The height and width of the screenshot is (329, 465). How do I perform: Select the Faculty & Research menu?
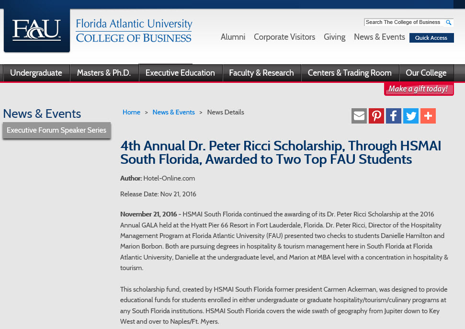click(x=261, y=73)
